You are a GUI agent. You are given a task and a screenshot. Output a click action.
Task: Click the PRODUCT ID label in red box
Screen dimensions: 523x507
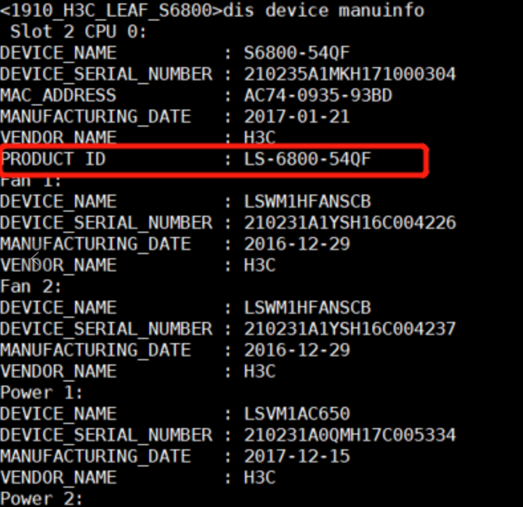pos(53,159)
